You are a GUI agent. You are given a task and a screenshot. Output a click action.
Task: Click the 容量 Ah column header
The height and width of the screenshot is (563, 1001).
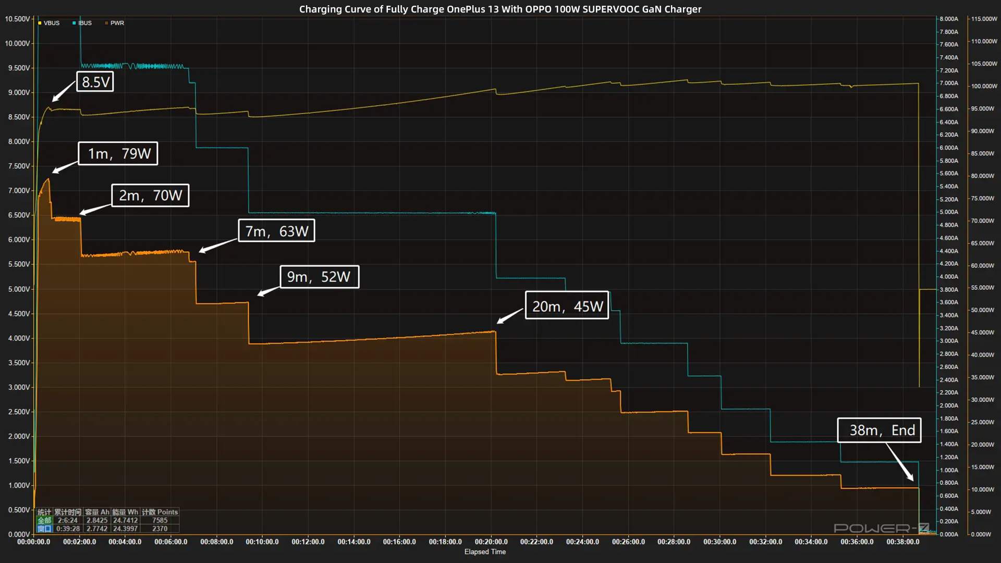97,512
